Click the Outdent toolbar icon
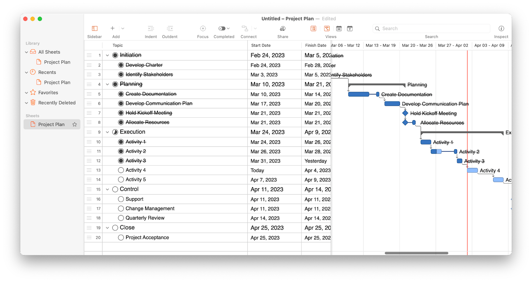The image size is (532, 282). coord(170,29)
